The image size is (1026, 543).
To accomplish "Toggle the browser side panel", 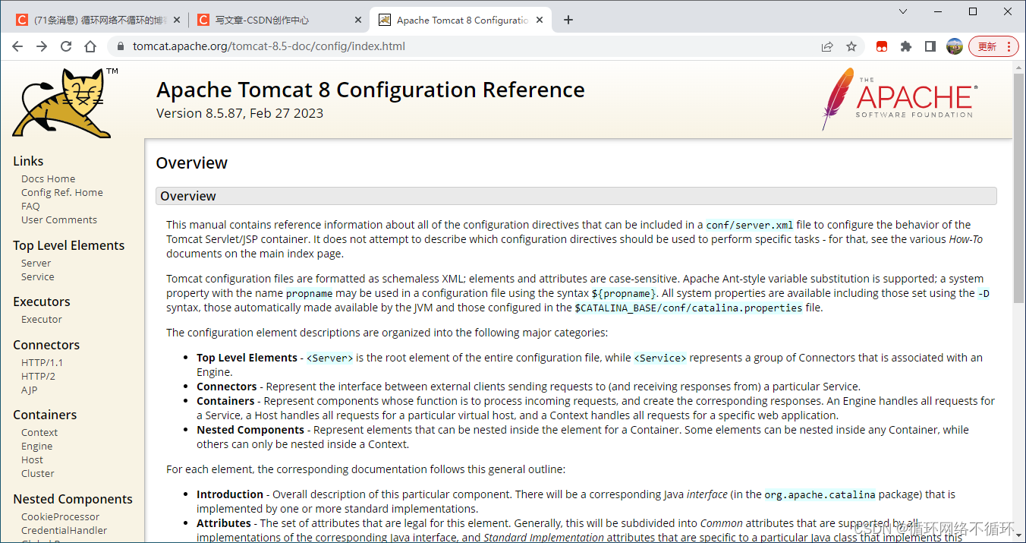I will [x=930, y=46].
